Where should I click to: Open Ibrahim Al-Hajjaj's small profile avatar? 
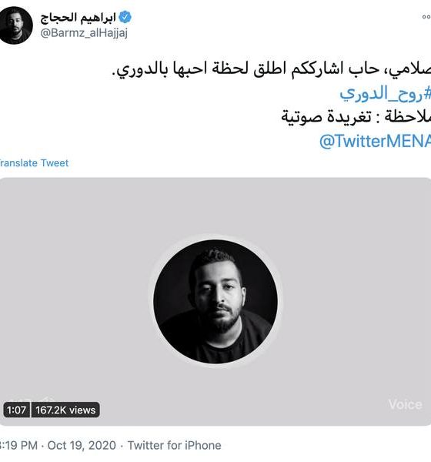tap(15, 25)
